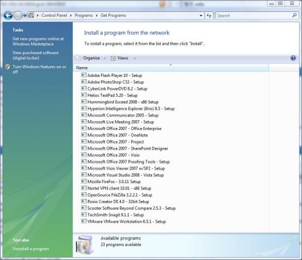302x260 pixels.
Task: Click the icon beside Office 2007 - SharePoint Designer
Action: (x=84, y=148)
